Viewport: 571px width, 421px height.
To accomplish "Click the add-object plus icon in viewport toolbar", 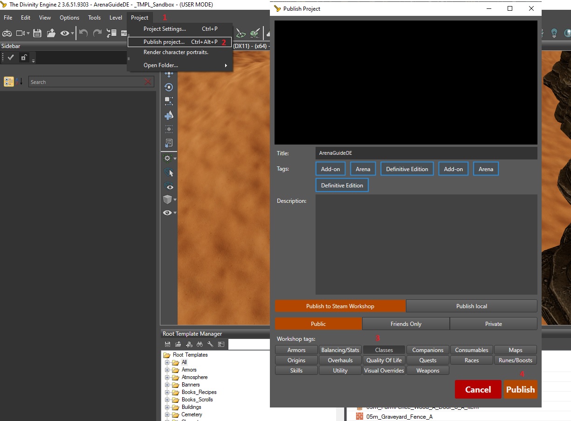I will pyautogui.click(x=169, y=115).
